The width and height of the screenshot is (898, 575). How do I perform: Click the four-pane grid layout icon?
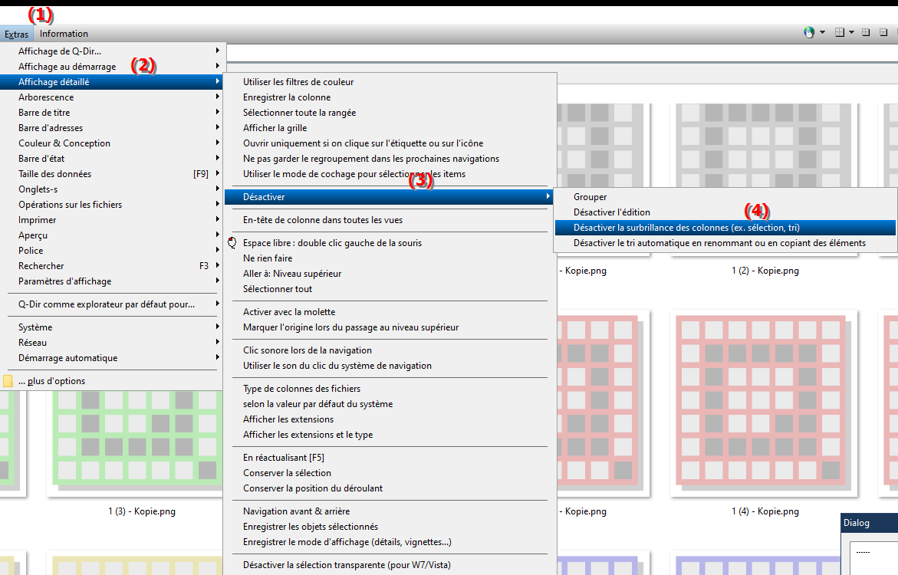click(x=840, y=33)
